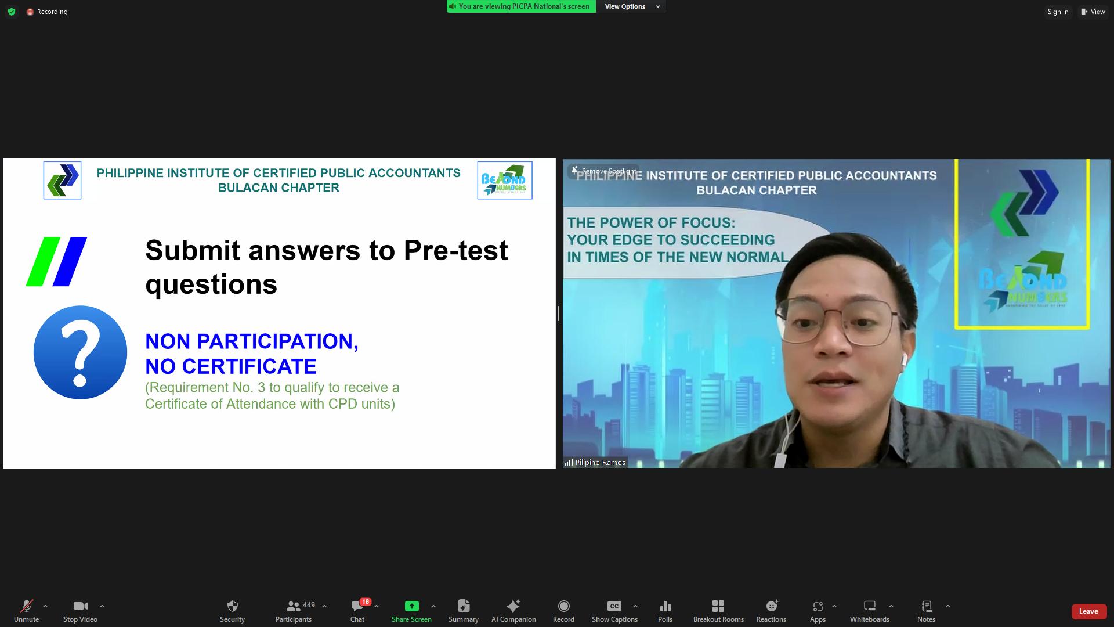Change layout with the View button

1093,12
